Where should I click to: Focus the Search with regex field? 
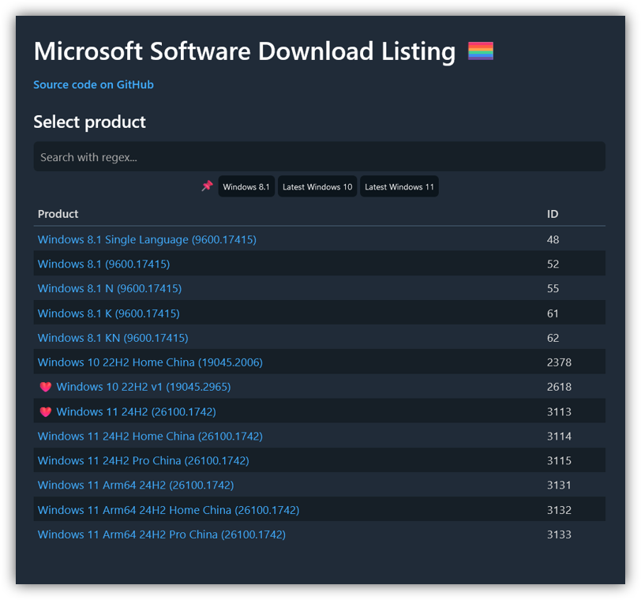(319, 156)
